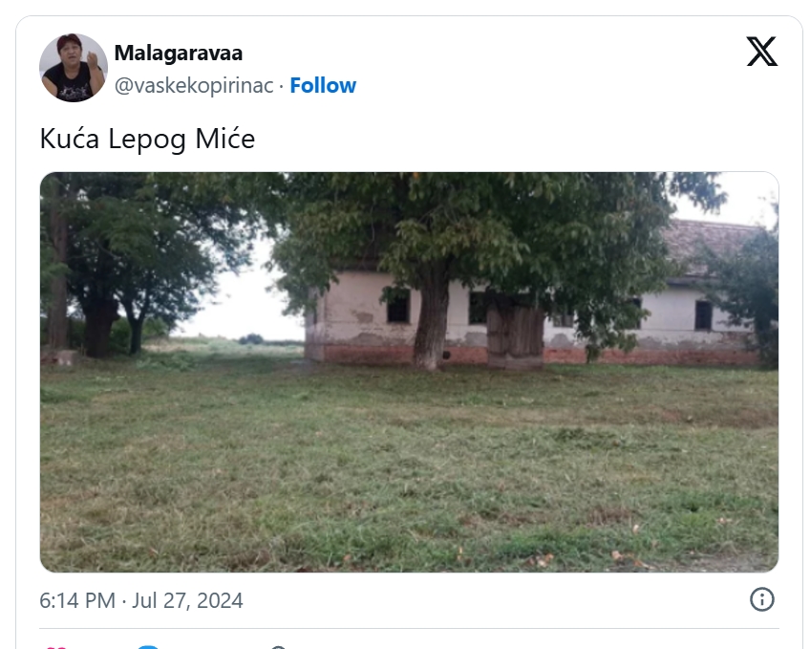Open the tweet info circle icon
This screenshot has width=810, height=649.
pos(761,599)
